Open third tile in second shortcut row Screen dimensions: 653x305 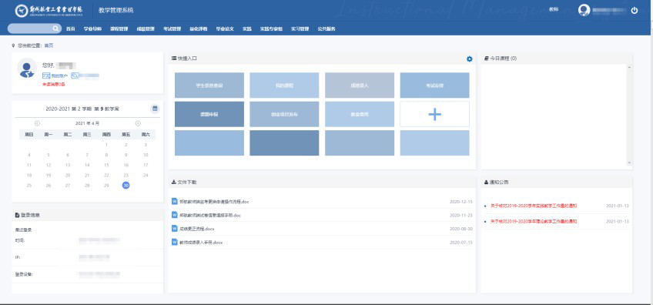point(360,114)
